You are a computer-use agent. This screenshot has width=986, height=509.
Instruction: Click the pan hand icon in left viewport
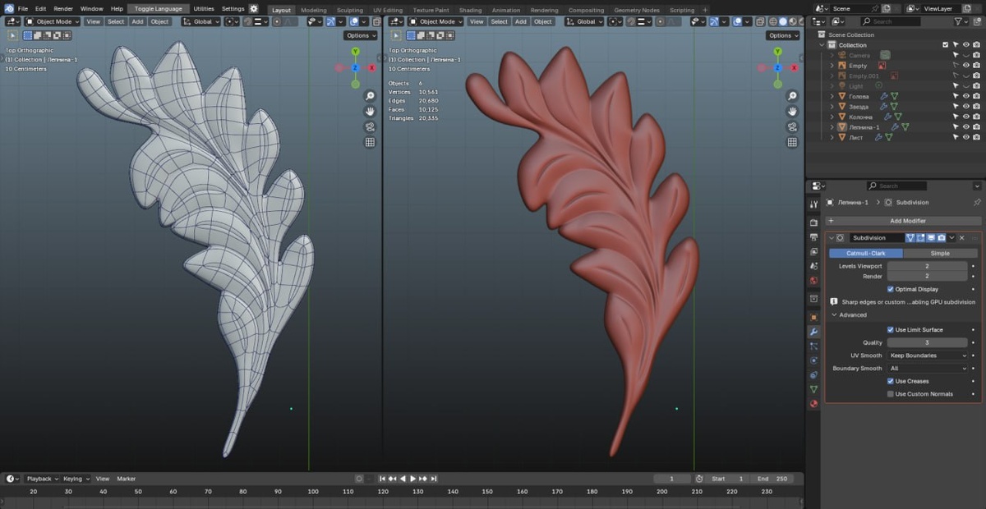(x=370, y=112)
